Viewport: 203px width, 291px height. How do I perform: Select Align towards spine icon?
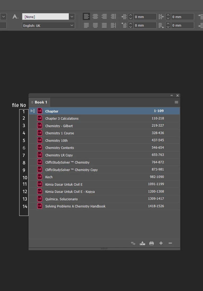[113, 16]
